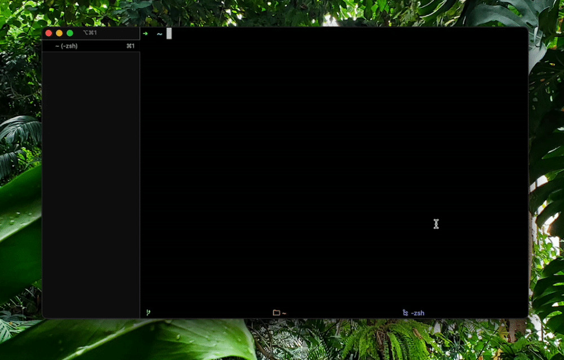Image resolution: width=564 pixels, height=360 pixels.
Task: Click the ⌘1 shortcut badge in the sidebar
Action: point(129,46)
